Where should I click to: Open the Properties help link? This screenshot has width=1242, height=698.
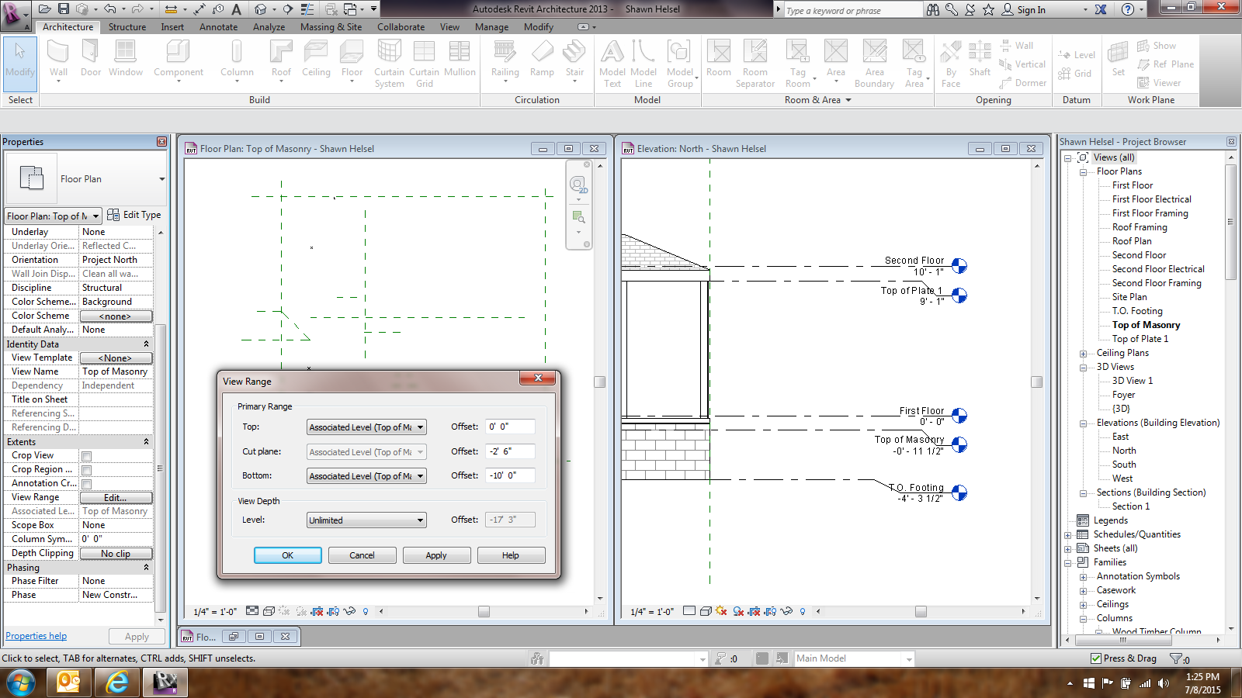click(36, 636)
